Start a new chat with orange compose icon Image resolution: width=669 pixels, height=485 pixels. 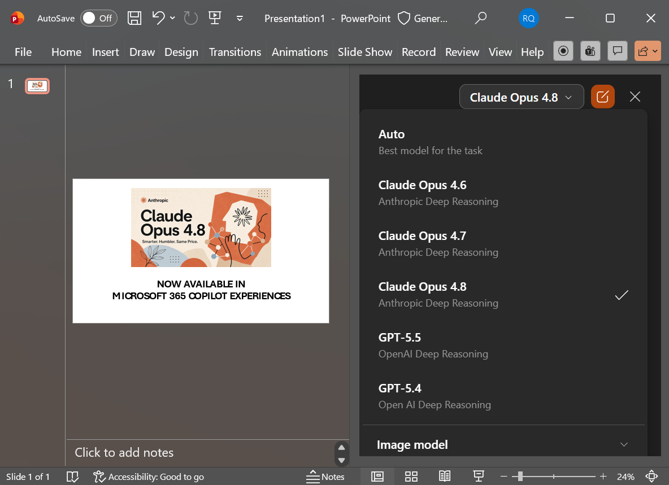coord(602,97)
